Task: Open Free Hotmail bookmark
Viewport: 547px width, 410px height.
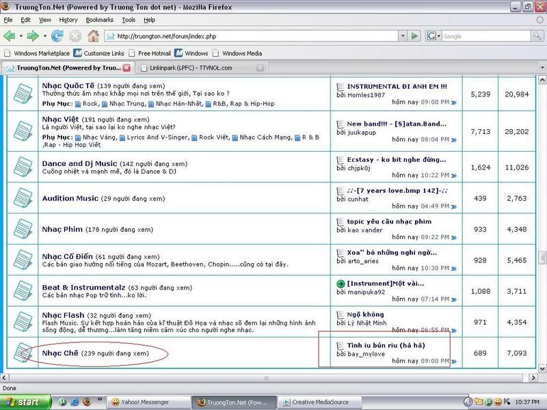Action: (150, 53)
